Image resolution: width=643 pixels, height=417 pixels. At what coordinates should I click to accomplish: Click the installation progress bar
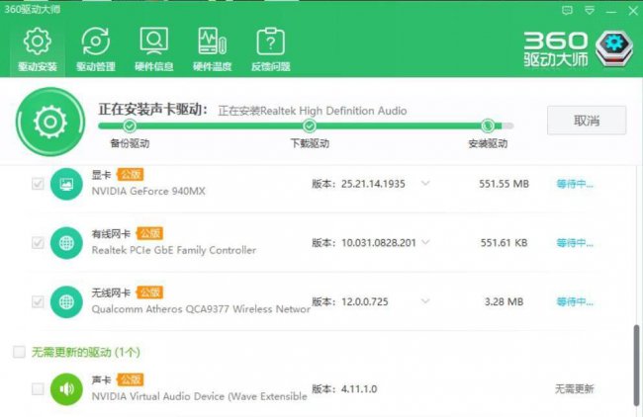[x=306, y=125]
